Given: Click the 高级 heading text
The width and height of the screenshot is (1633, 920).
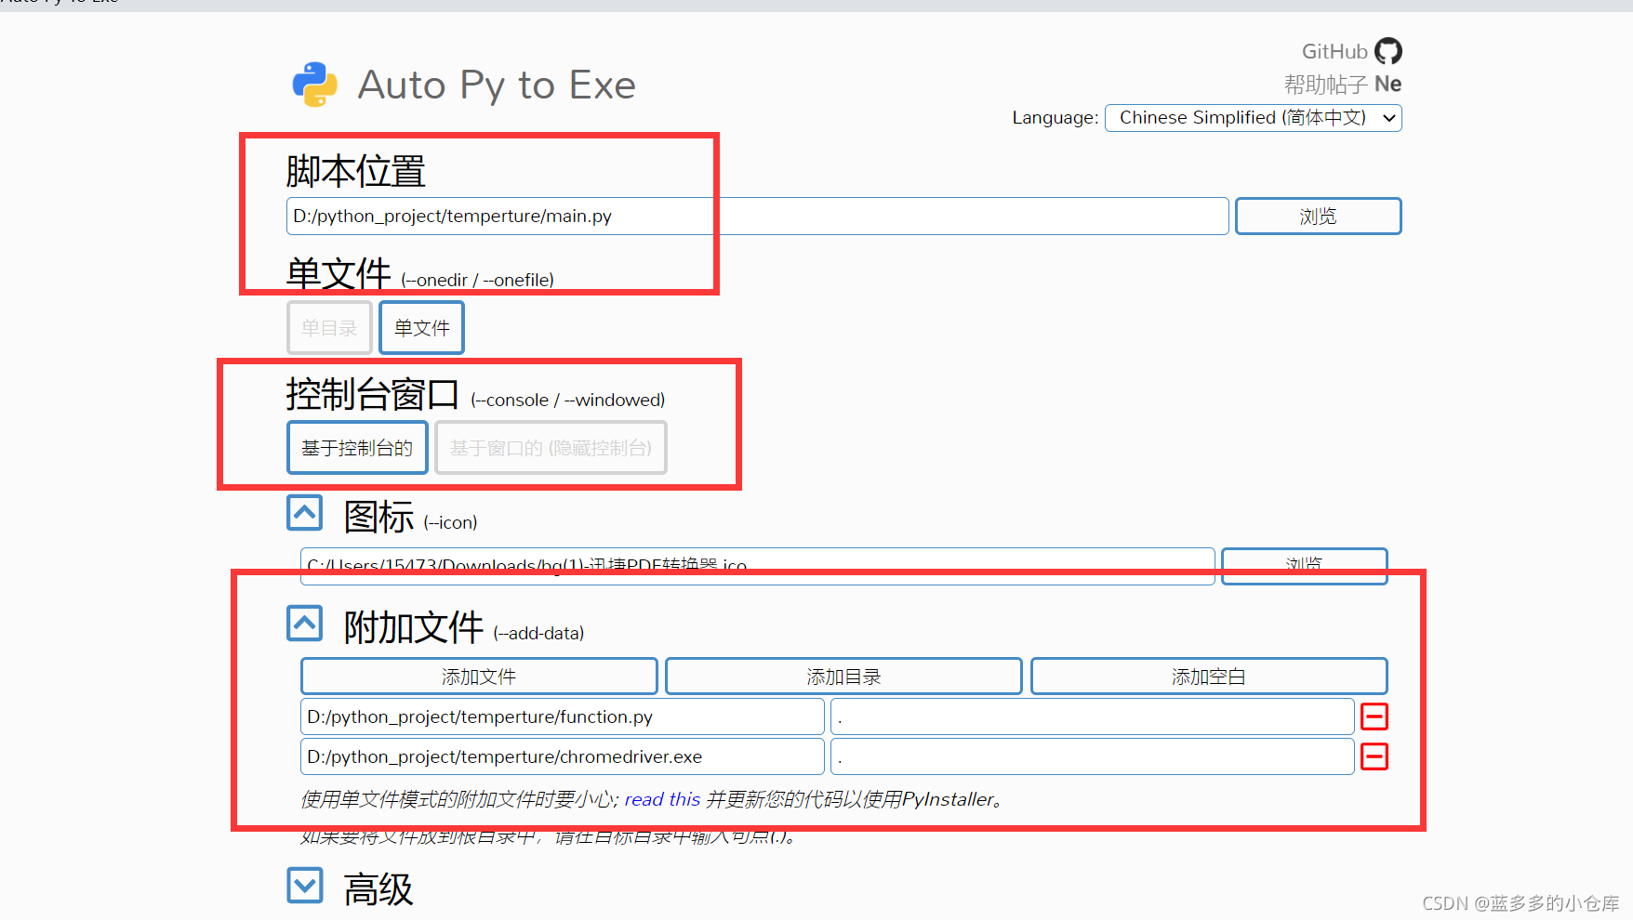Looking at the screenshot, I should (x=378, y=889).
